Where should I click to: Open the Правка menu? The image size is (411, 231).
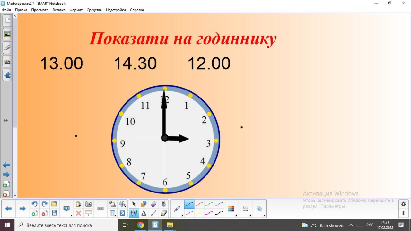point(21,10)
